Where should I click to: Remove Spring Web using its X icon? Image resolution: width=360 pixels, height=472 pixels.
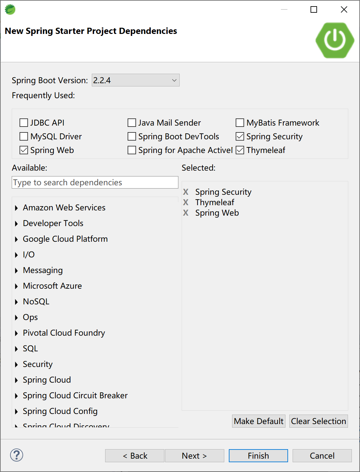click(186, 213)
